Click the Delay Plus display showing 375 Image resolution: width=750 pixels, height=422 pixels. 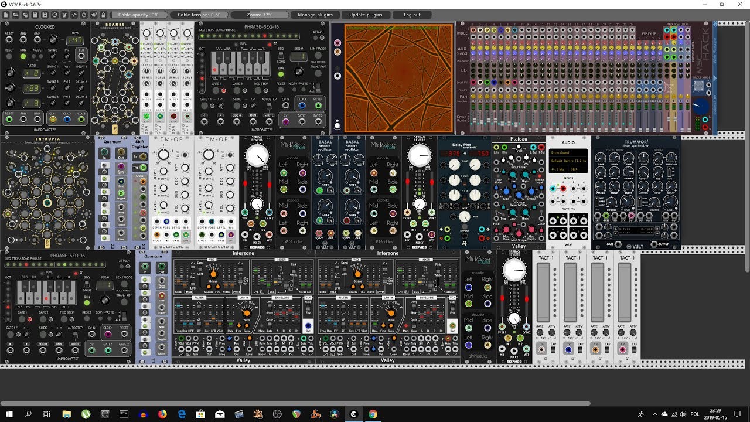pyautogui.click(x=451, y=154)
